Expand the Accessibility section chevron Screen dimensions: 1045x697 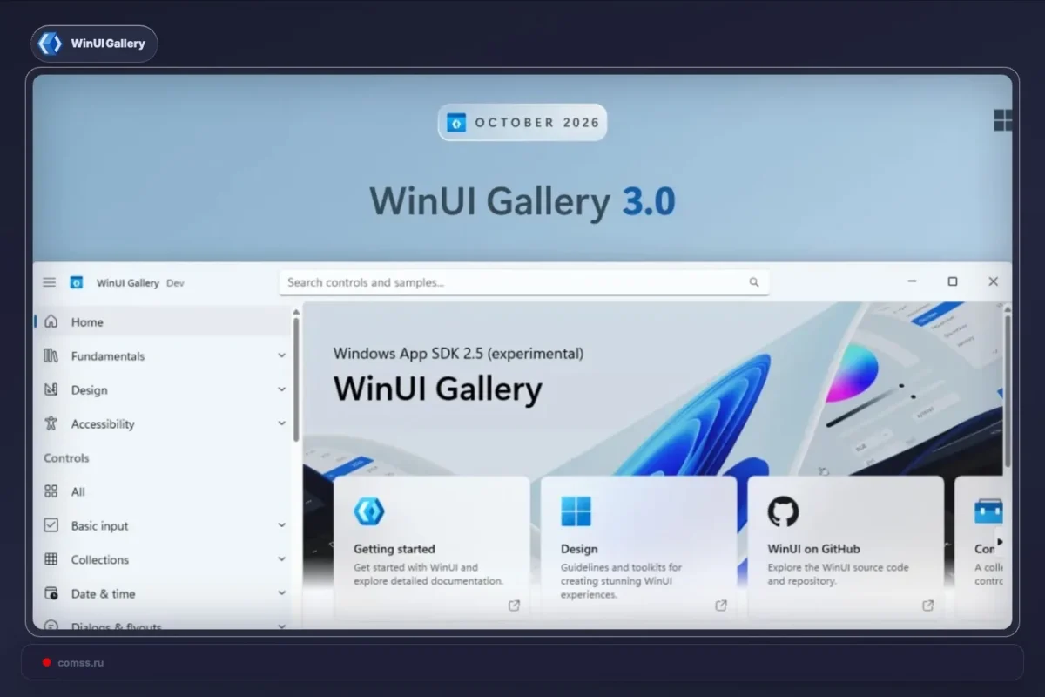coord(281,423)
